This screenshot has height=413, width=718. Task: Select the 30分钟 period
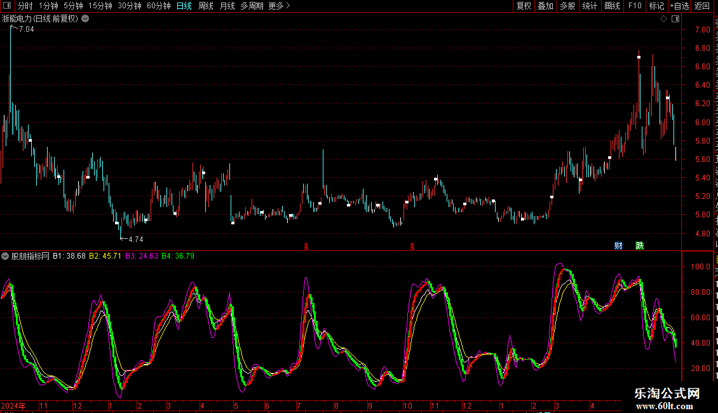(x=130, y=6)
